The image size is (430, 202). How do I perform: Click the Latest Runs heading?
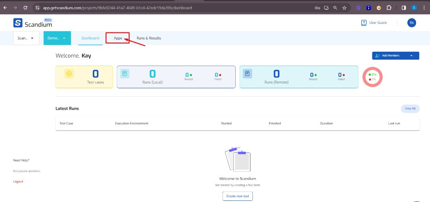click(x=67, y=109)
